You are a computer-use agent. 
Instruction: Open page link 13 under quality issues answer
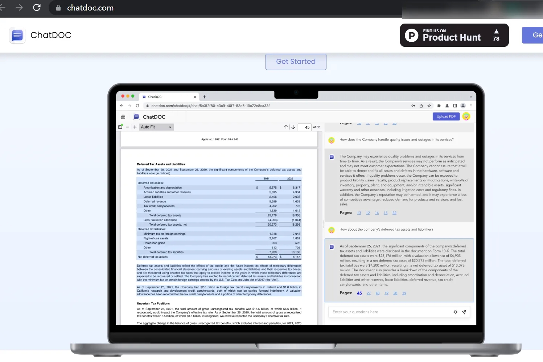pyautogui.click(x=359, y=213)
